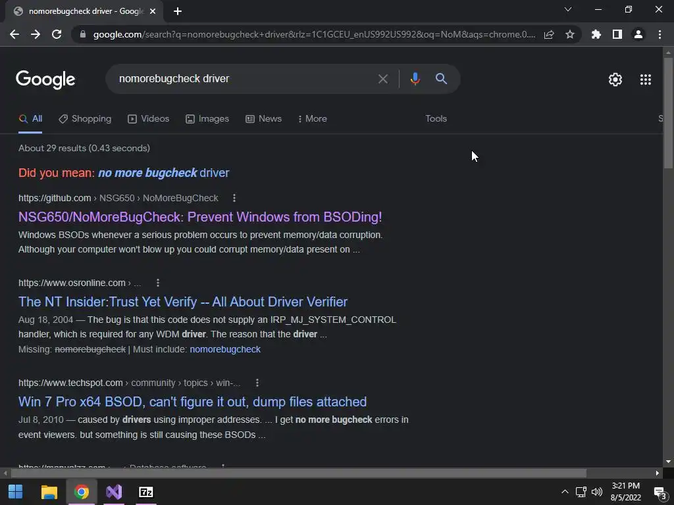Click the horizontal scrollbar right arrow
674x505 pixels.
pyautogui.click(x=658, y=473)
